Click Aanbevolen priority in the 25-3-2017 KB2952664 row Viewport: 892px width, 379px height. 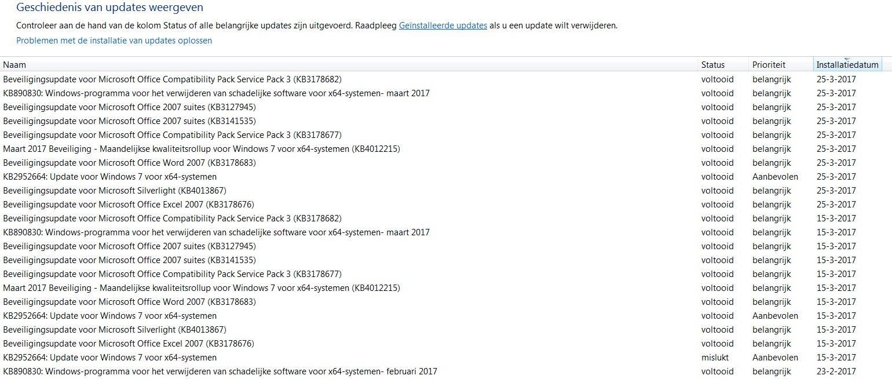[775, 177]
